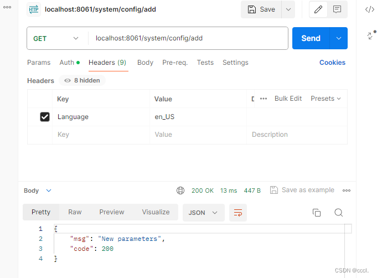Click the globe network icon
This screenshot has width=377, height=278.
click(180, 191)
